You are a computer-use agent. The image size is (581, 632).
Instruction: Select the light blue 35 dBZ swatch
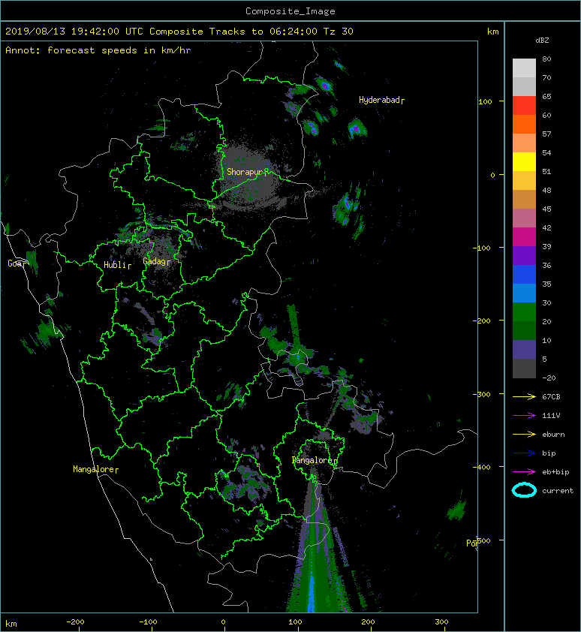click(524, 293)
